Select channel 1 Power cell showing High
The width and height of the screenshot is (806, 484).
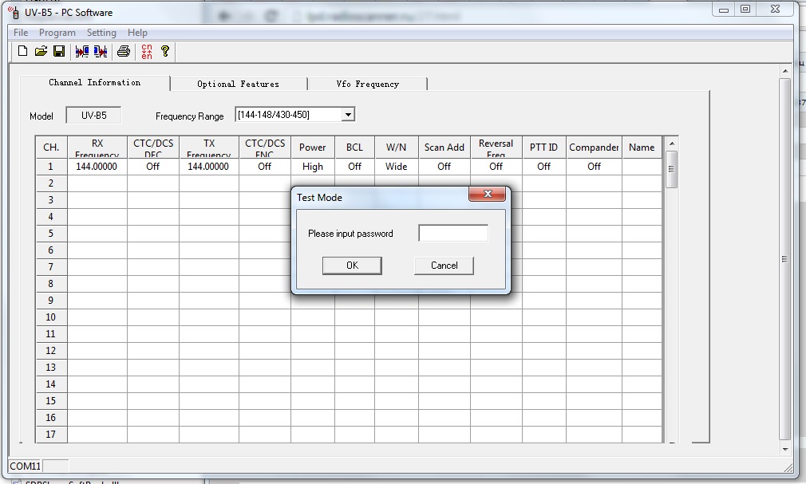pos(313,167)
